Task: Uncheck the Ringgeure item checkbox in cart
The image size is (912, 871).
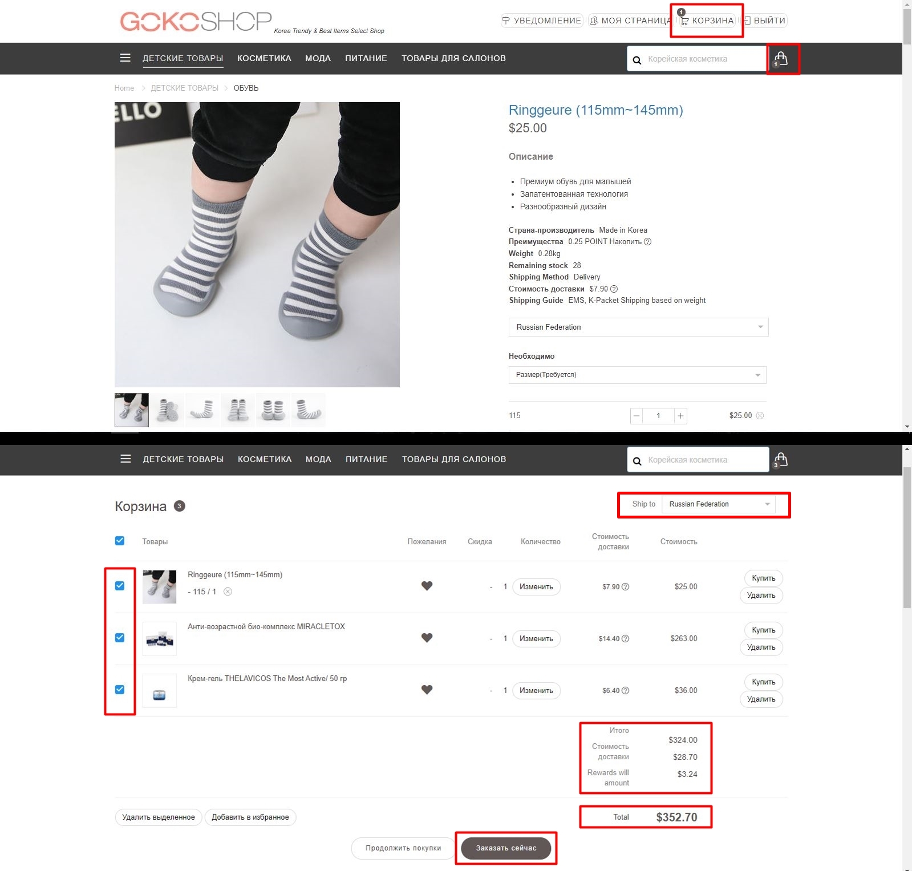Action: coord(120,586)
